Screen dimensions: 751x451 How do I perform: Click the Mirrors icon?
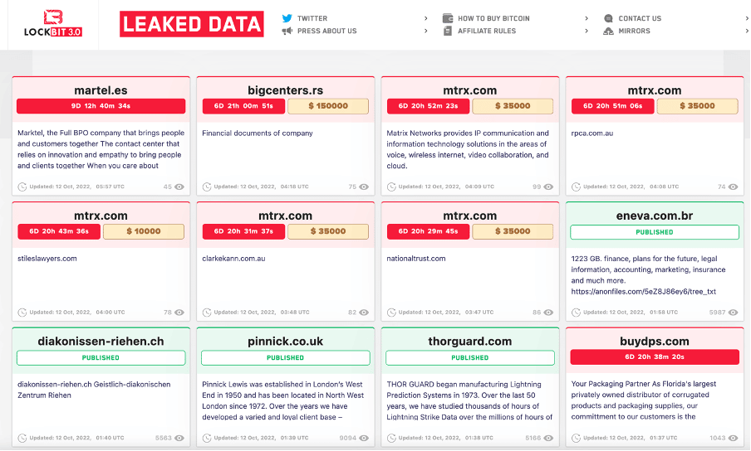click(609, 31)
